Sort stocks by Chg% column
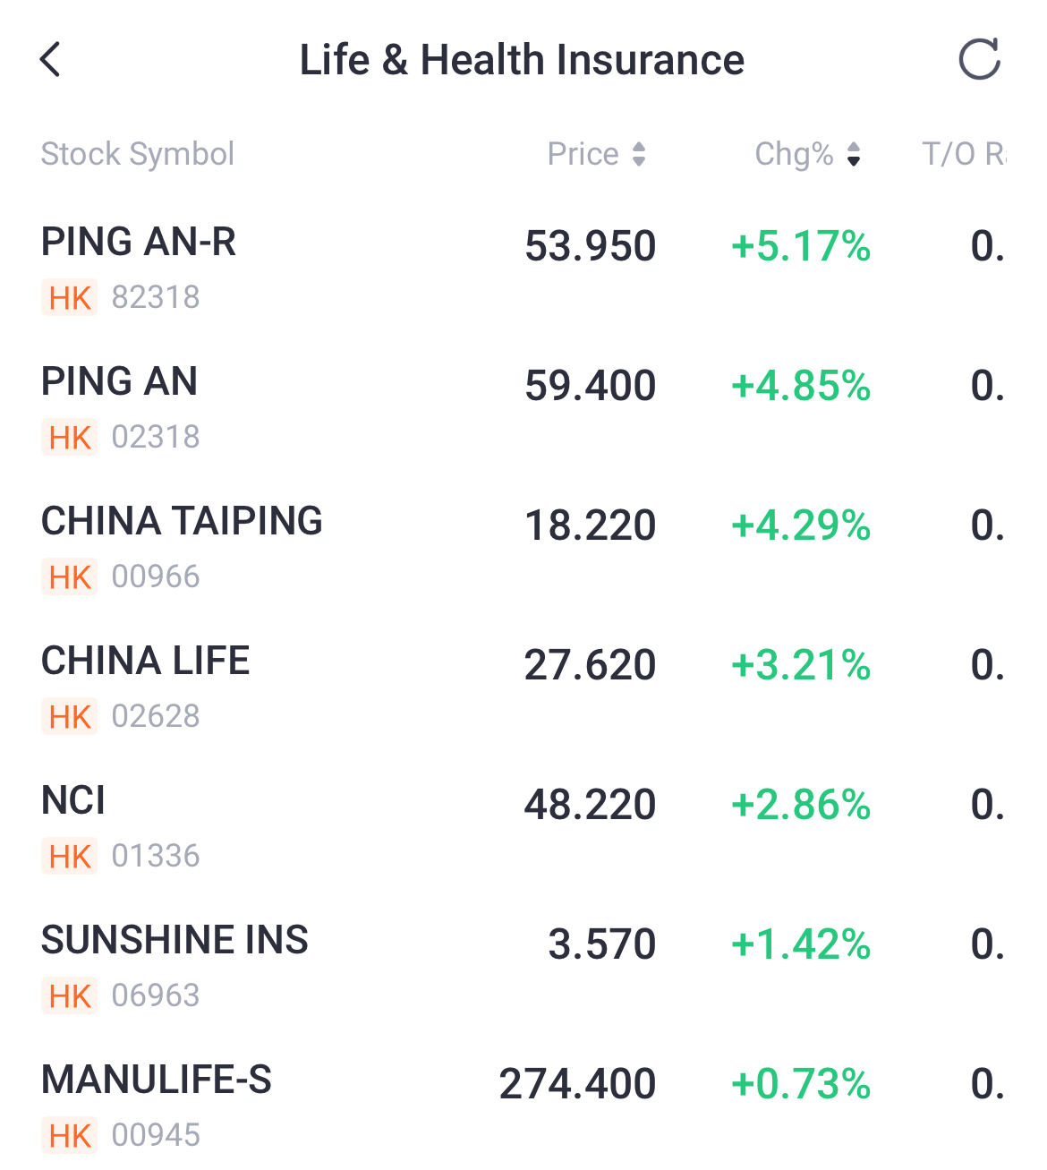Screen dimensions: 1047x1170 point(807,154)
